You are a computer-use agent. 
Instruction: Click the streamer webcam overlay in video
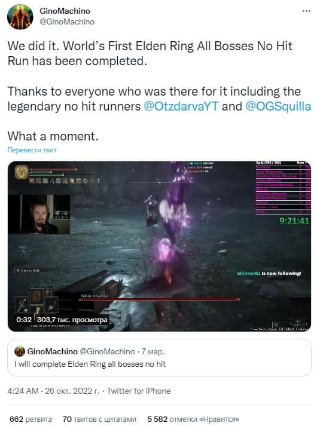(39, 214)
